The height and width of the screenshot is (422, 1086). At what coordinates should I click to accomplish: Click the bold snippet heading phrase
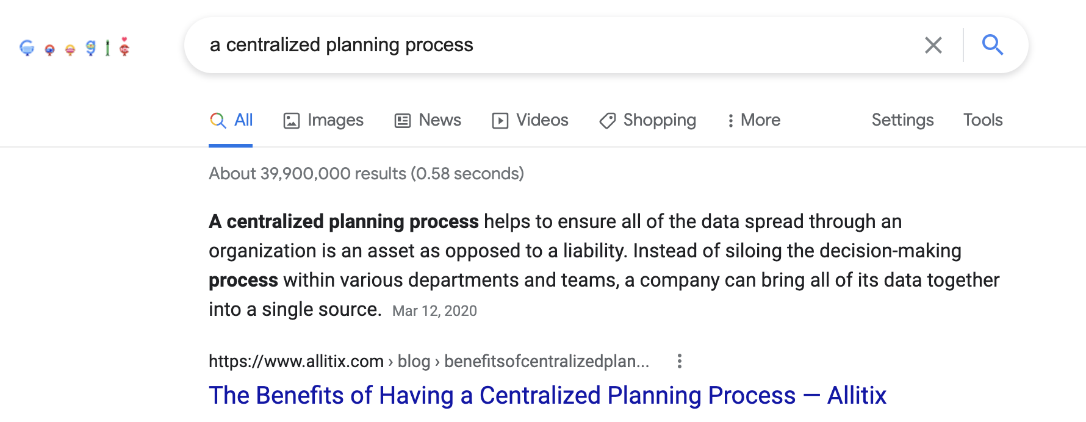[343, 221]
